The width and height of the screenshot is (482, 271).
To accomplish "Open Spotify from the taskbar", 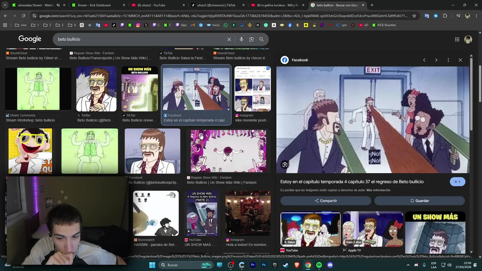I will pos(319,265).
